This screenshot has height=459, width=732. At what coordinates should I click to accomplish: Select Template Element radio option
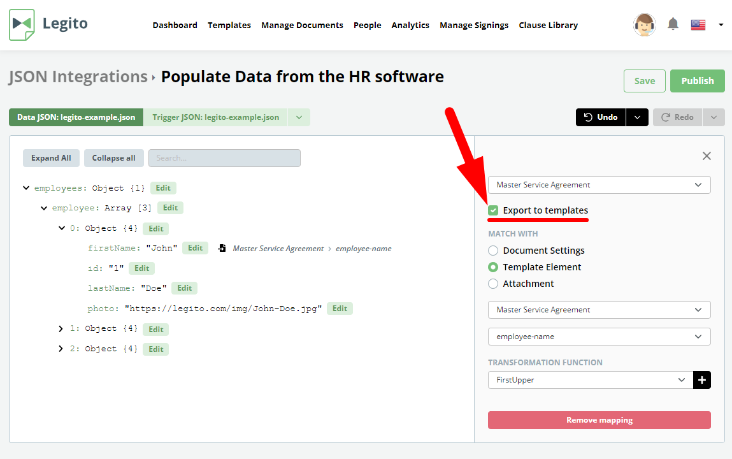[x=493, y=267]
